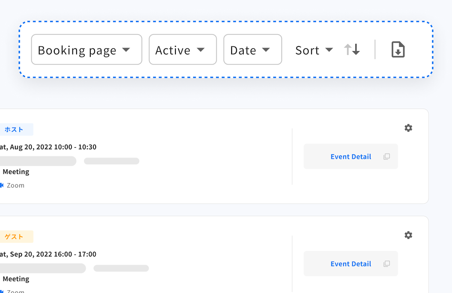
Task: Click the first gray progress placeholder bar
Action: pos(38,161)
